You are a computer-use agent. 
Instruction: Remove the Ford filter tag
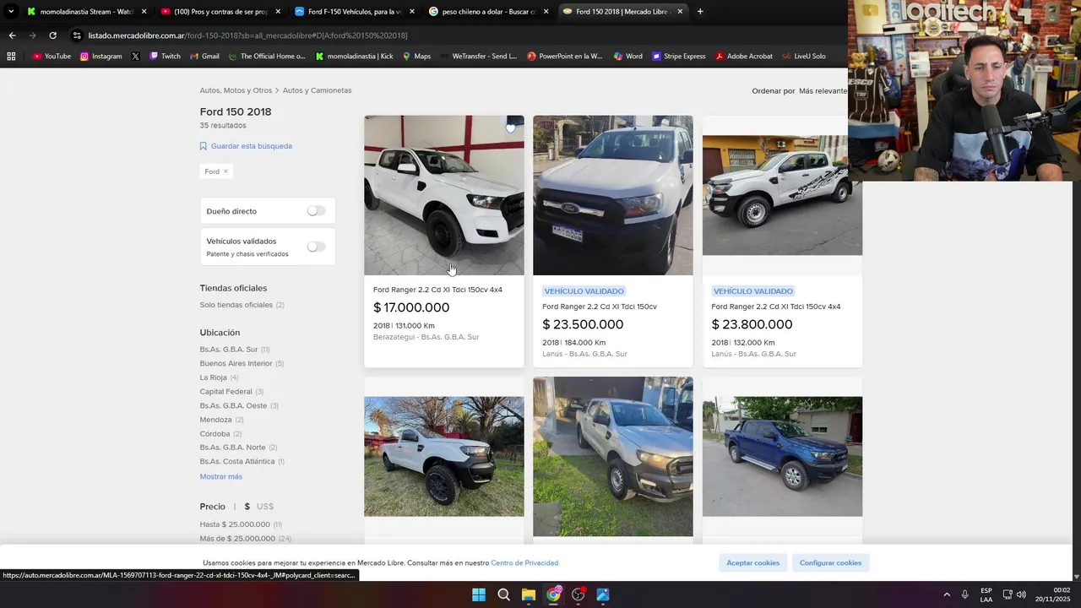coord(225,171)
